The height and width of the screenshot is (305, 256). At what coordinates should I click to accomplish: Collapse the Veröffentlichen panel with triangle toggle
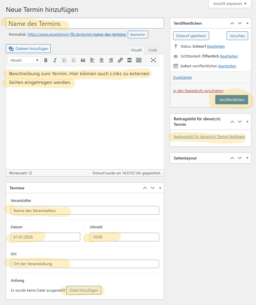pos(247,23)
